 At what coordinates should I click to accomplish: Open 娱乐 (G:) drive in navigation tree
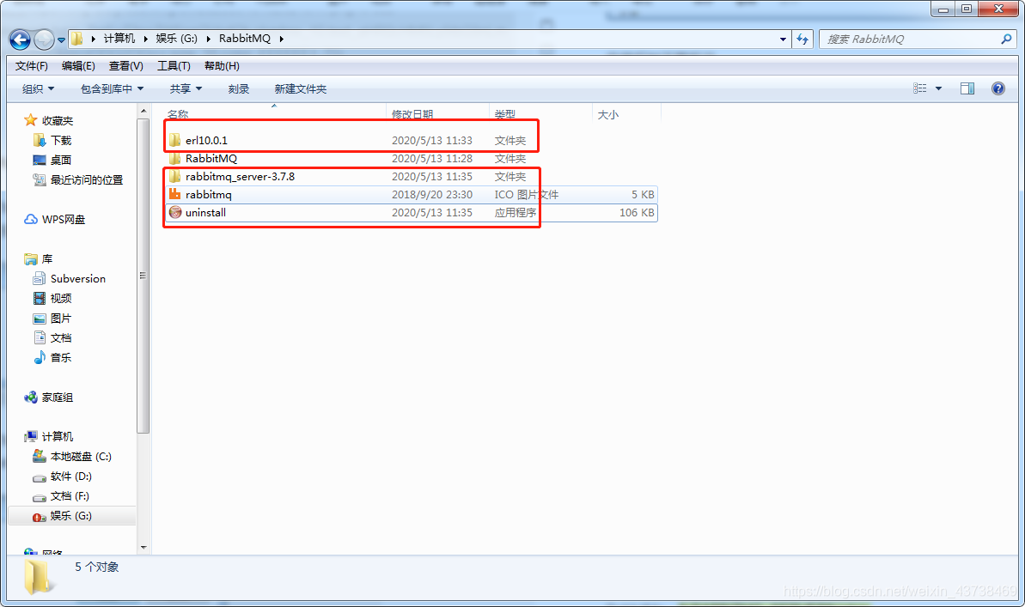70,515
